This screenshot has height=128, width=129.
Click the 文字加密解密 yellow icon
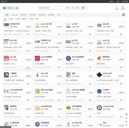68,108
